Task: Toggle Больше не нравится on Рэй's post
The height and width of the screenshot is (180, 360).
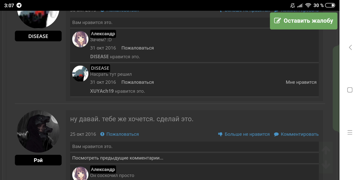Action: point(247,134)
